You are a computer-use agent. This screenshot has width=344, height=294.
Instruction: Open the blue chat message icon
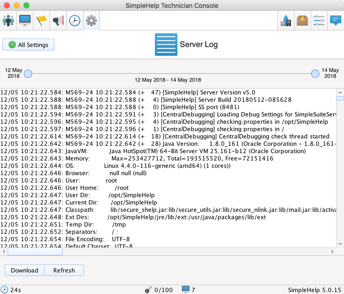(336, 21)
